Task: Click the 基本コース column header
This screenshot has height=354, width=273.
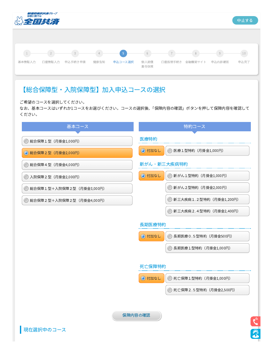Action: coord(78,127)
